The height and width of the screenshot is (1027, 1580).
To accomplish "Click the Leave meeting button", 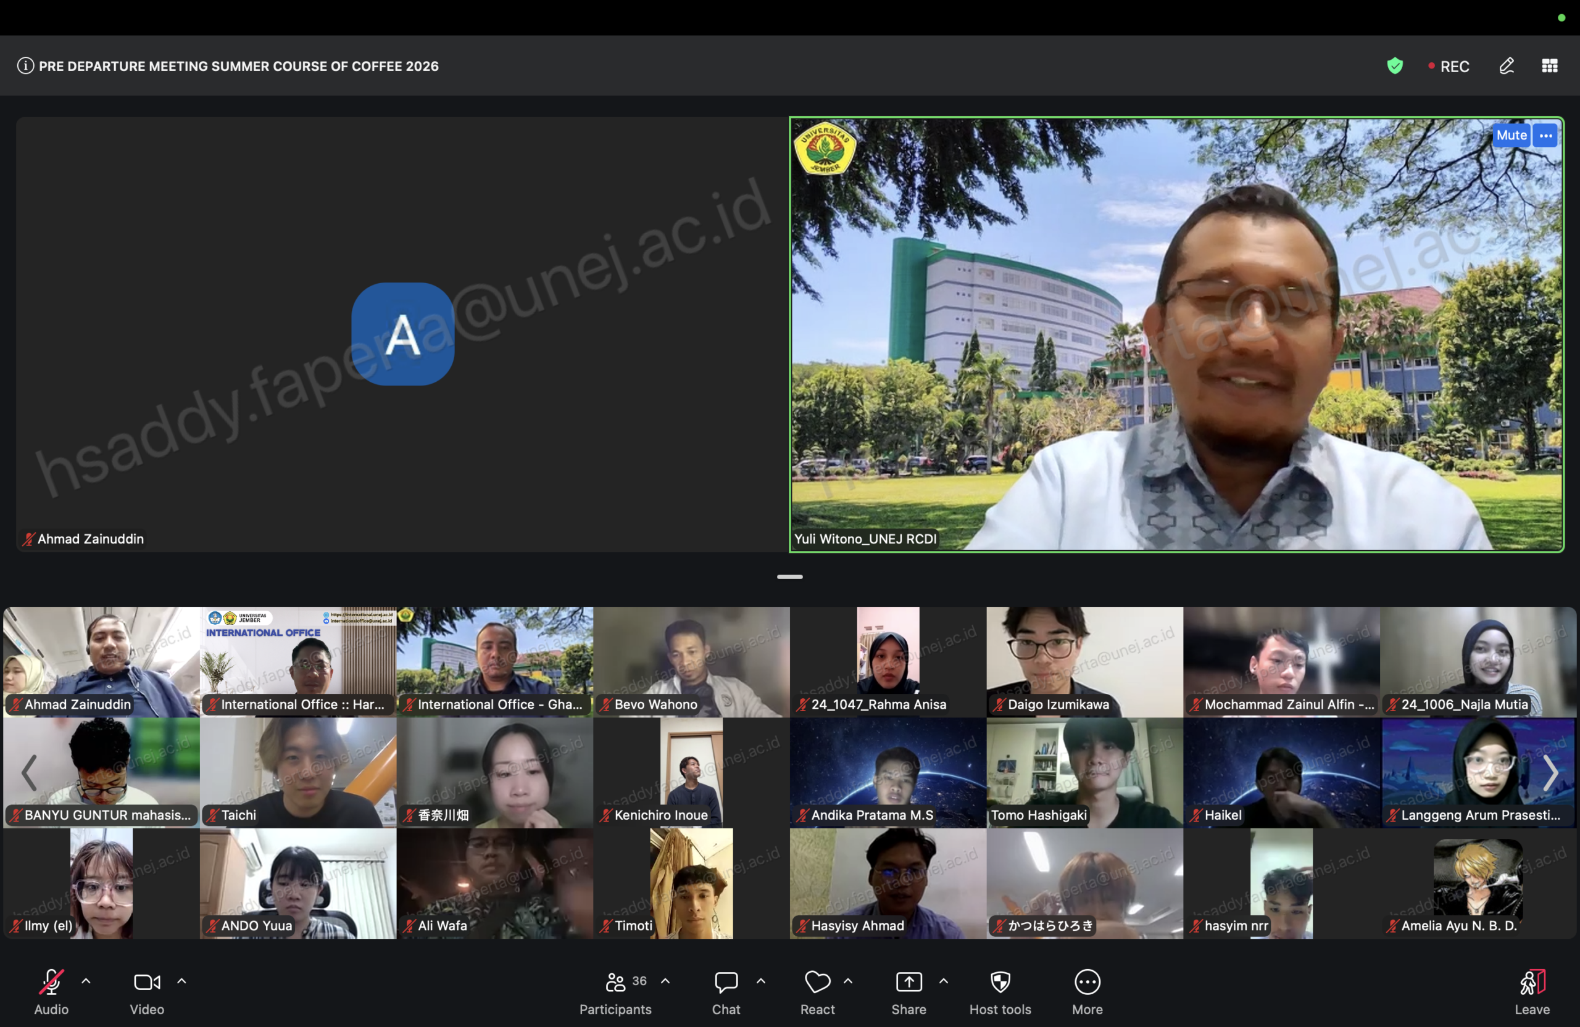I will 1532,992.
